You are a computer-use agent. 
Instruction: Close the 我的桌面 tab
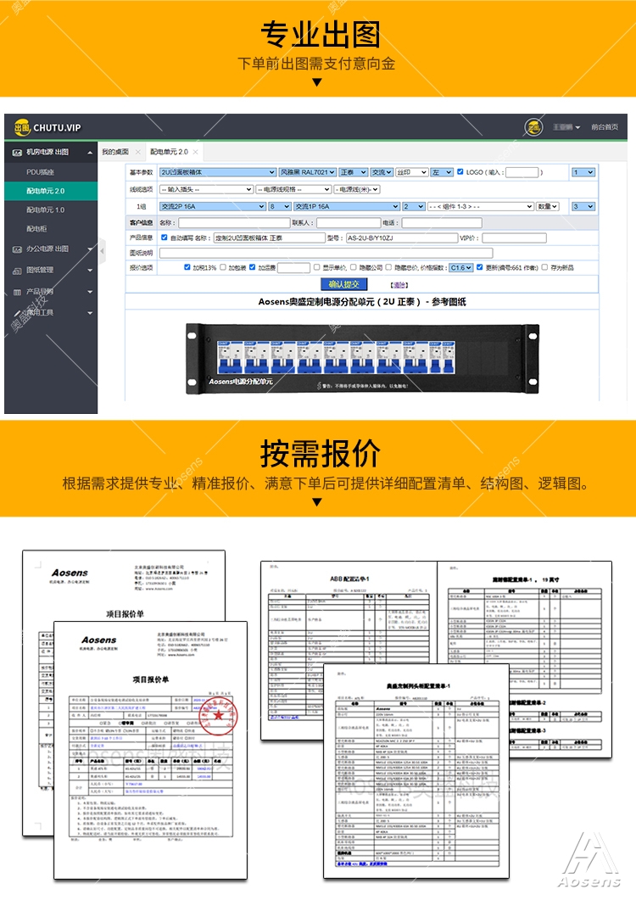click(x=137, y=152)
